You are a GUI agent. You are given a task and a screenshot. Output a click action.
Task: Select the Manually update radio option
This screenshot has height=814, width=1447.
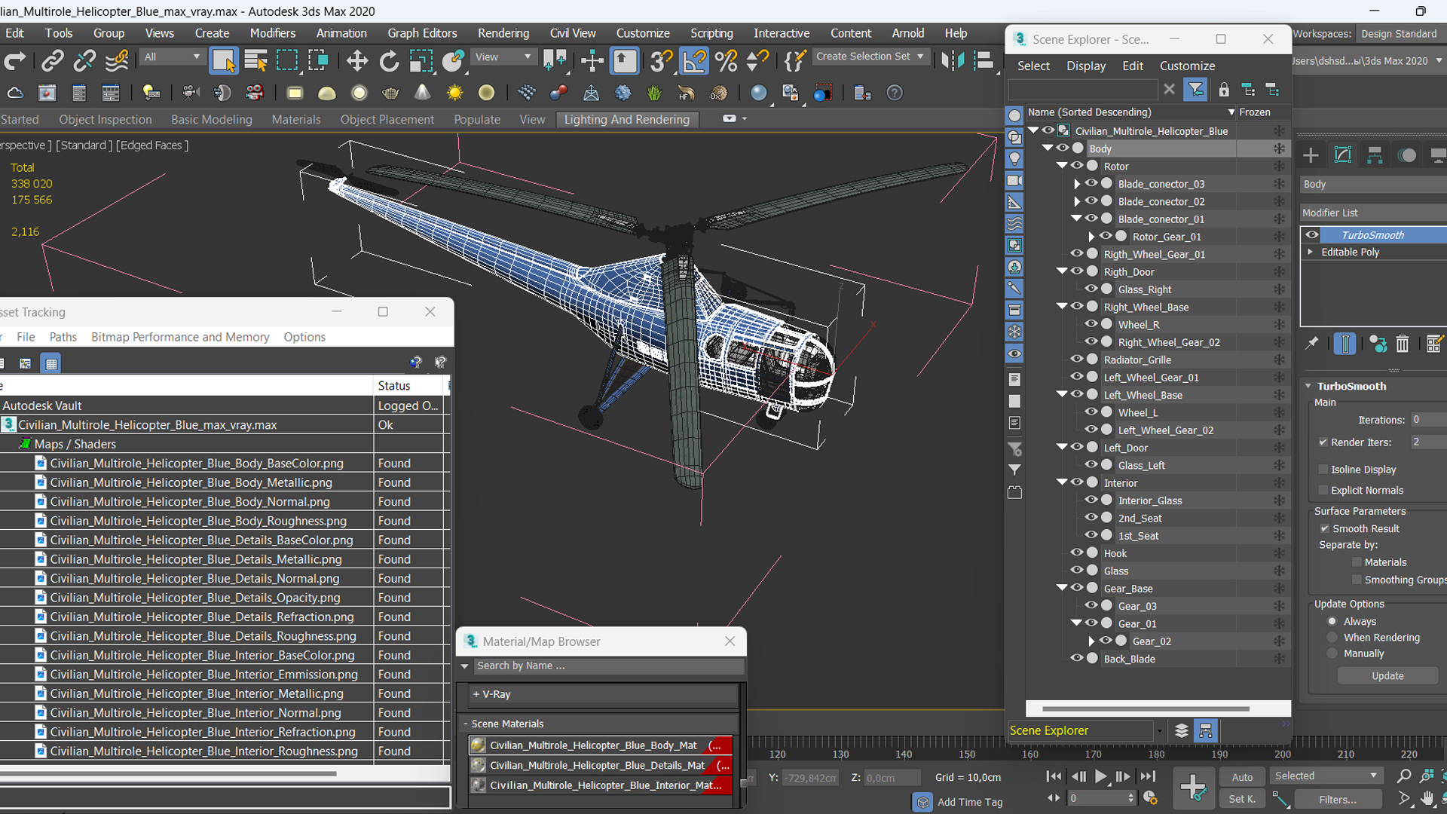point(1332,653)
